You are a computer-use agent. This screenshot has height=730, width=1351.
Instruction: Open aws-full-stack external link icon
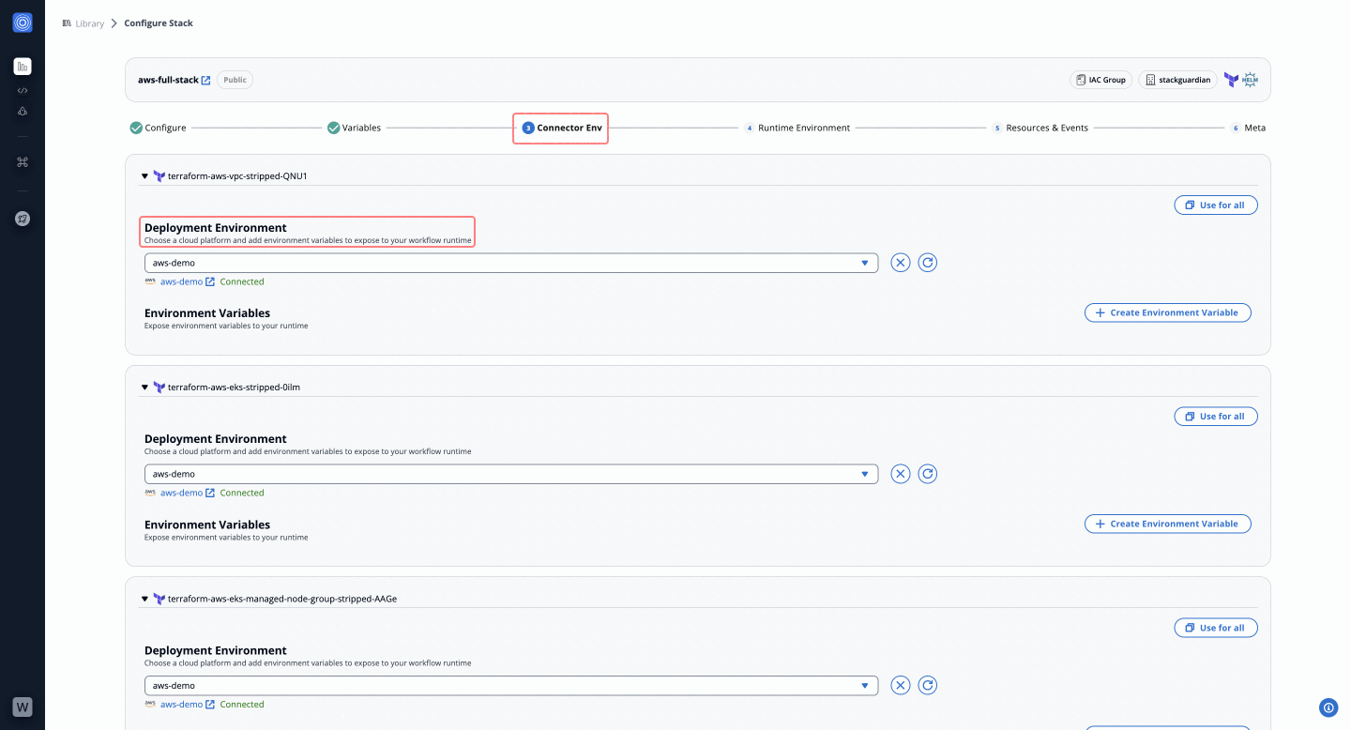pyautogui.click(x=206, y=81)
